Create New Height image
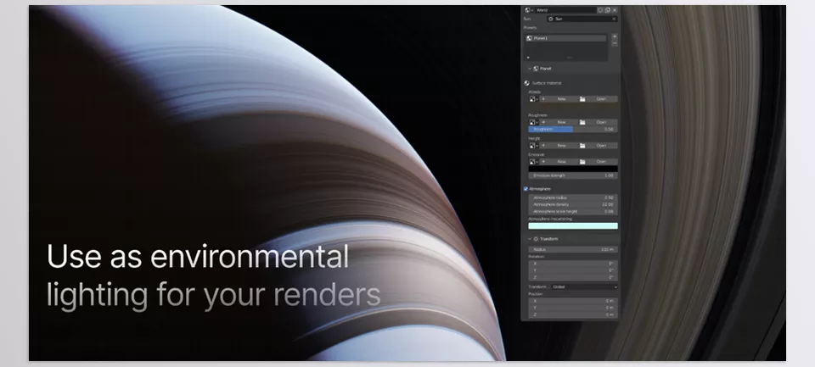 [x=558, y=146]
